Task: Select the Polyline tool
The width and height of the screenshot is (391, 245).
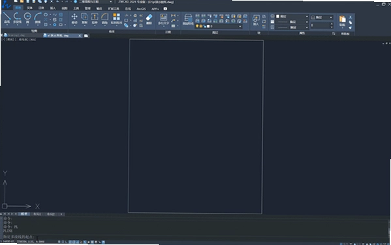Action: (x=17, y=18)
